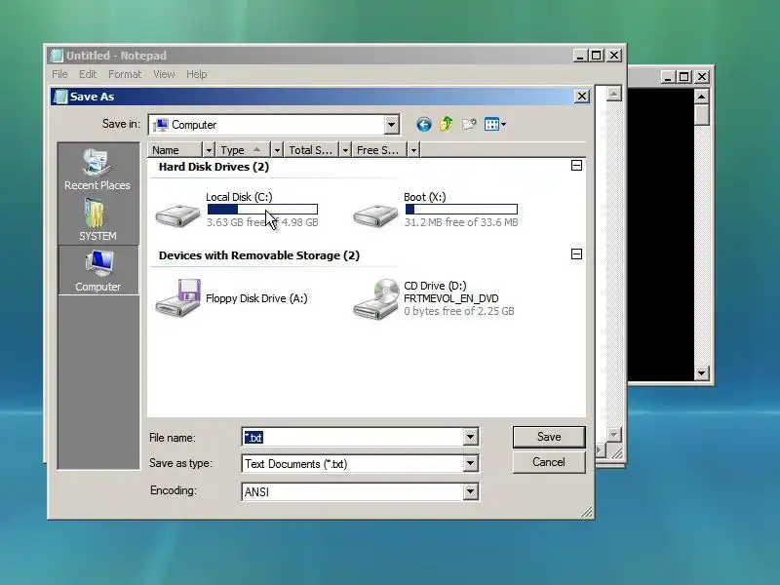Open Total Size column filter dropdown
The image size is (780, 585).
[345, 150]
